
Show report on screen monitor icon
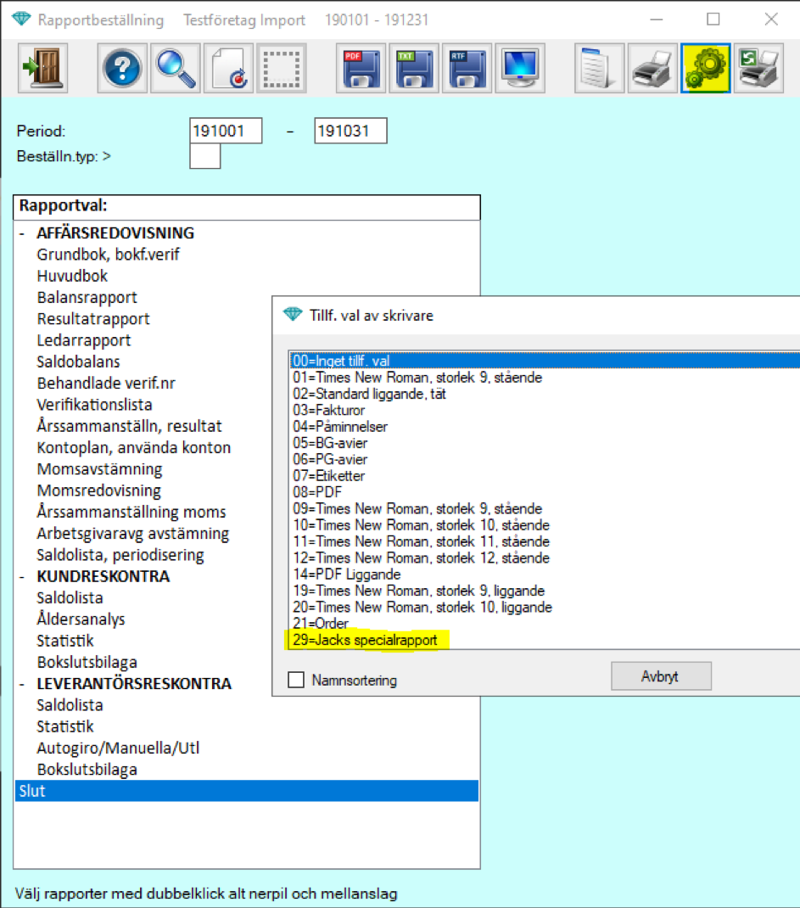tap(520, 69)
